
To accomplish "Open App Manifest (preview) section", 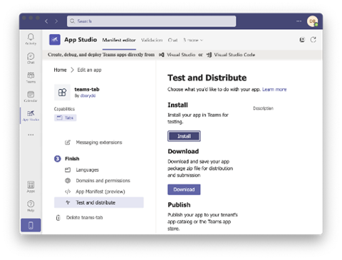I will coord(100,192).
